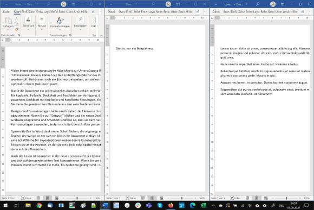Viewport: 314px width, 210px height.
Task: Open the Zwischenablage dialog launcher in left window
Action: pyautogui.click(x=19, y=35)
